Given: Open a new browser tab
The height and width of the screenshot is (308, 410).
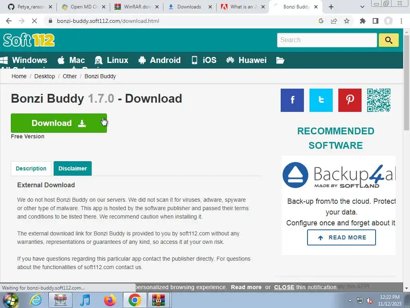Looking at the screenshot, I should pos(331,7).
